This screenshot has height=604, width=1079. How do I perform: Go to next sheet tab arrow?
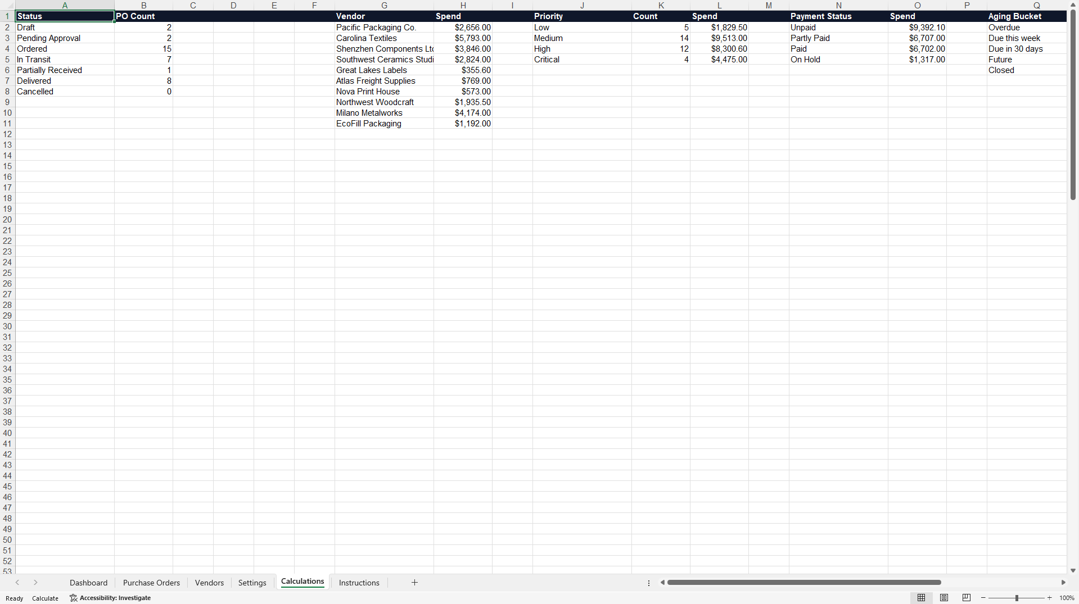click(35, 583)
